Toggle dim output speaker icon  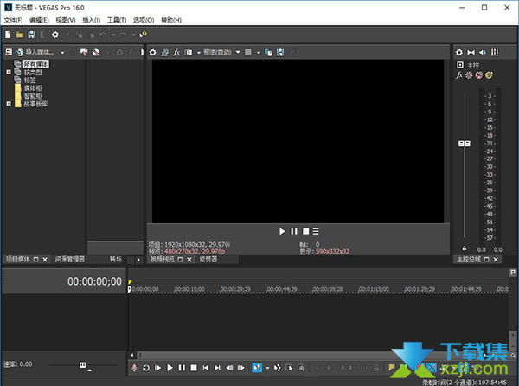coord(483,52)
